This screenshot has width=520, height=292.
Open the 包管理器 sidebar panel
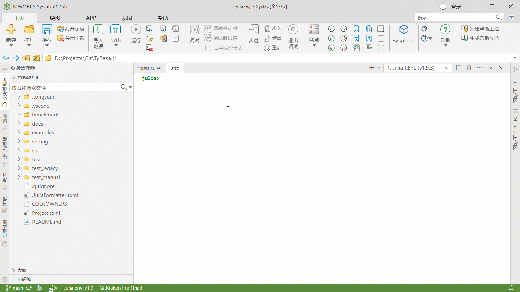(5, 233)
